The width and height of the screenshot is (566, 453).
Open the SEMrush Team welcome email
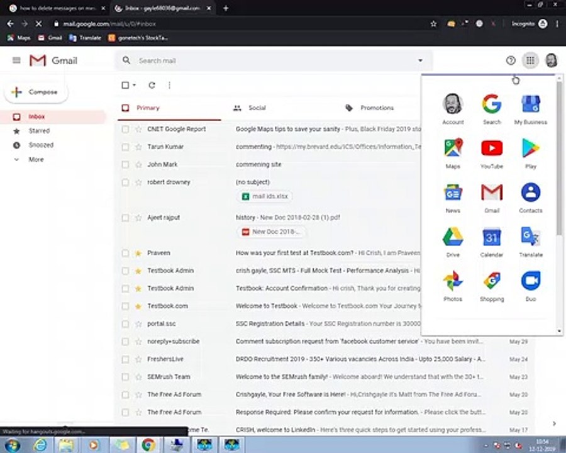coord(325,377)
